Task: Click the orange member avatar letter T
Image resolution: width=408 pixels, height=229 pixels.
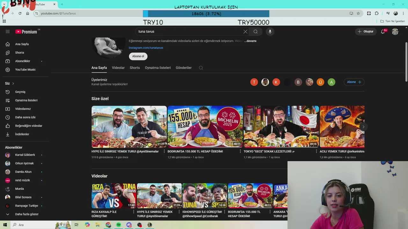Action: click(254, 82)
